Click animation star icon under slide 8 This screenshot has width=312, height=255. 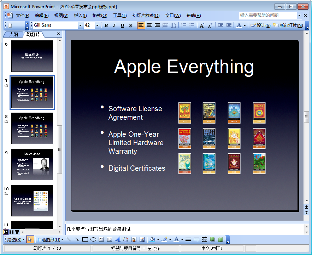[x=7, y=121]
